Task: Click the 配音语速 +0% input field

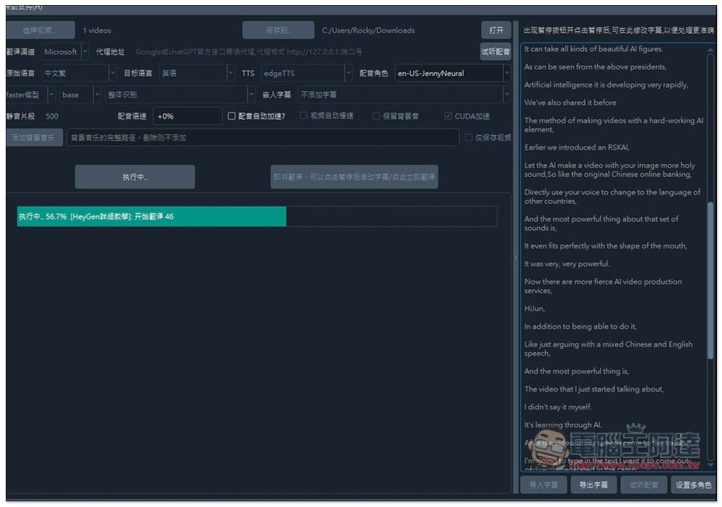Action: coord(188,116)
